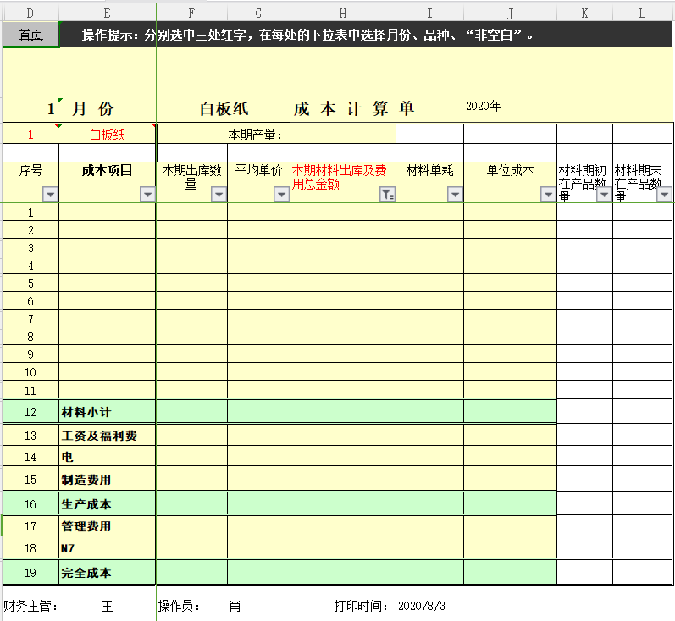Screen dimensions: 675x621
Task: Click the 单位成本 column header text
Action: point(510,170)
